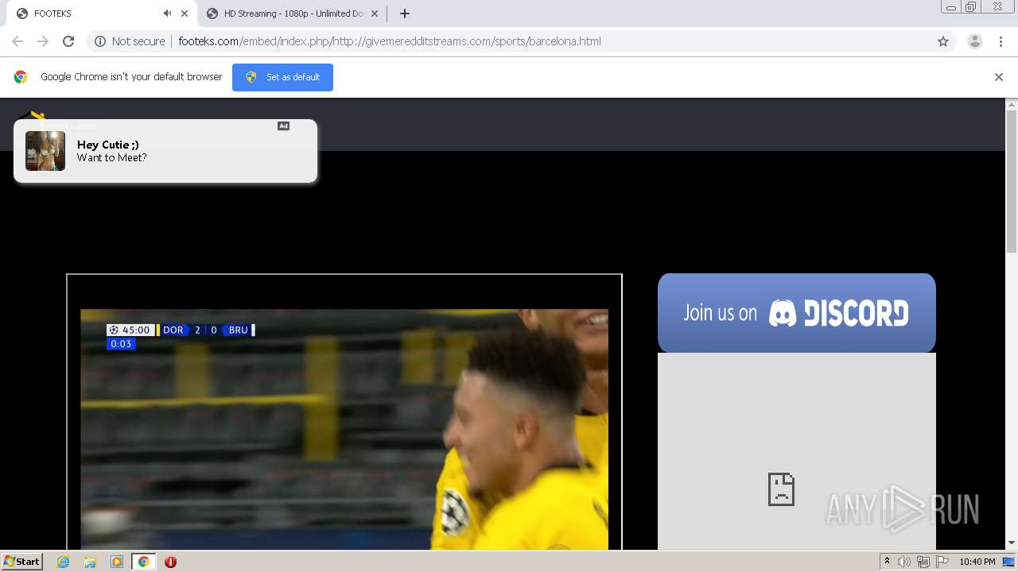Open the Windows Start menu

click(21, 562)
